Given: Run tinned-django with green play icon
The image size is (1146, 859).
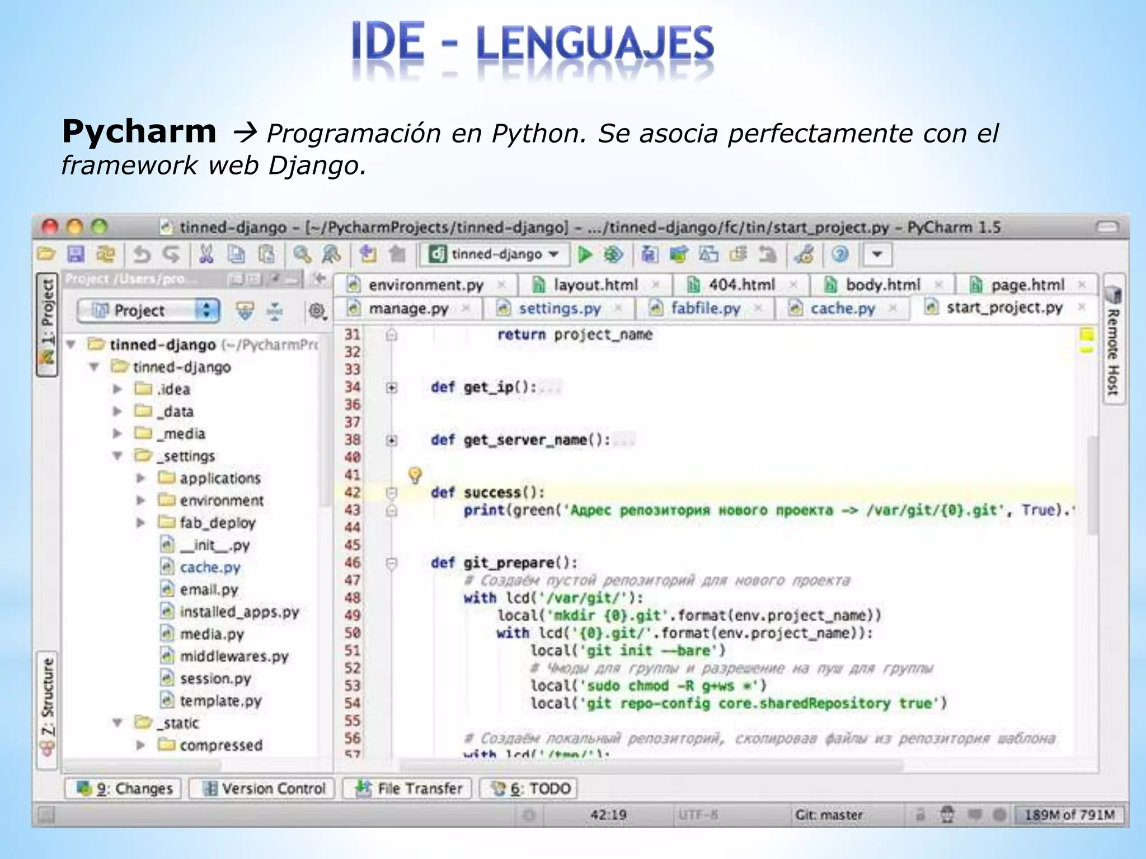Looking at the screenshot, I should [x=585, y=254].
